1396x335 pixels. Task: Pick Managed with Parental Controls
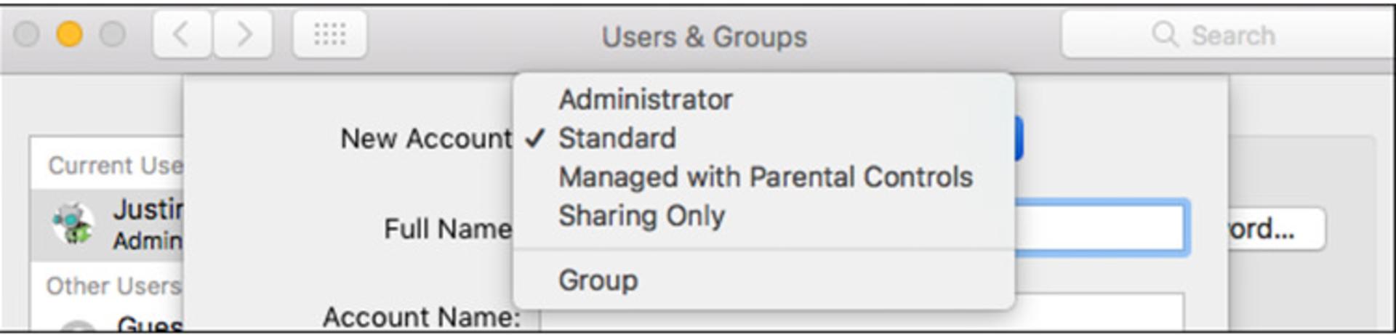[763, 177]
